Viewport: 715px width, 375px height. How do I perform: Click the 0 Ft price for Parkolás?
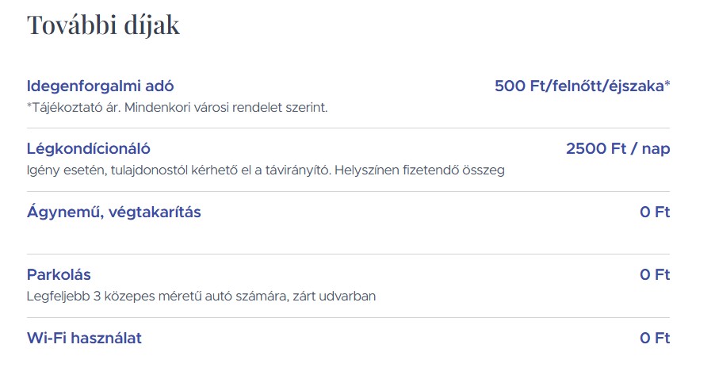tap(655, 275)
